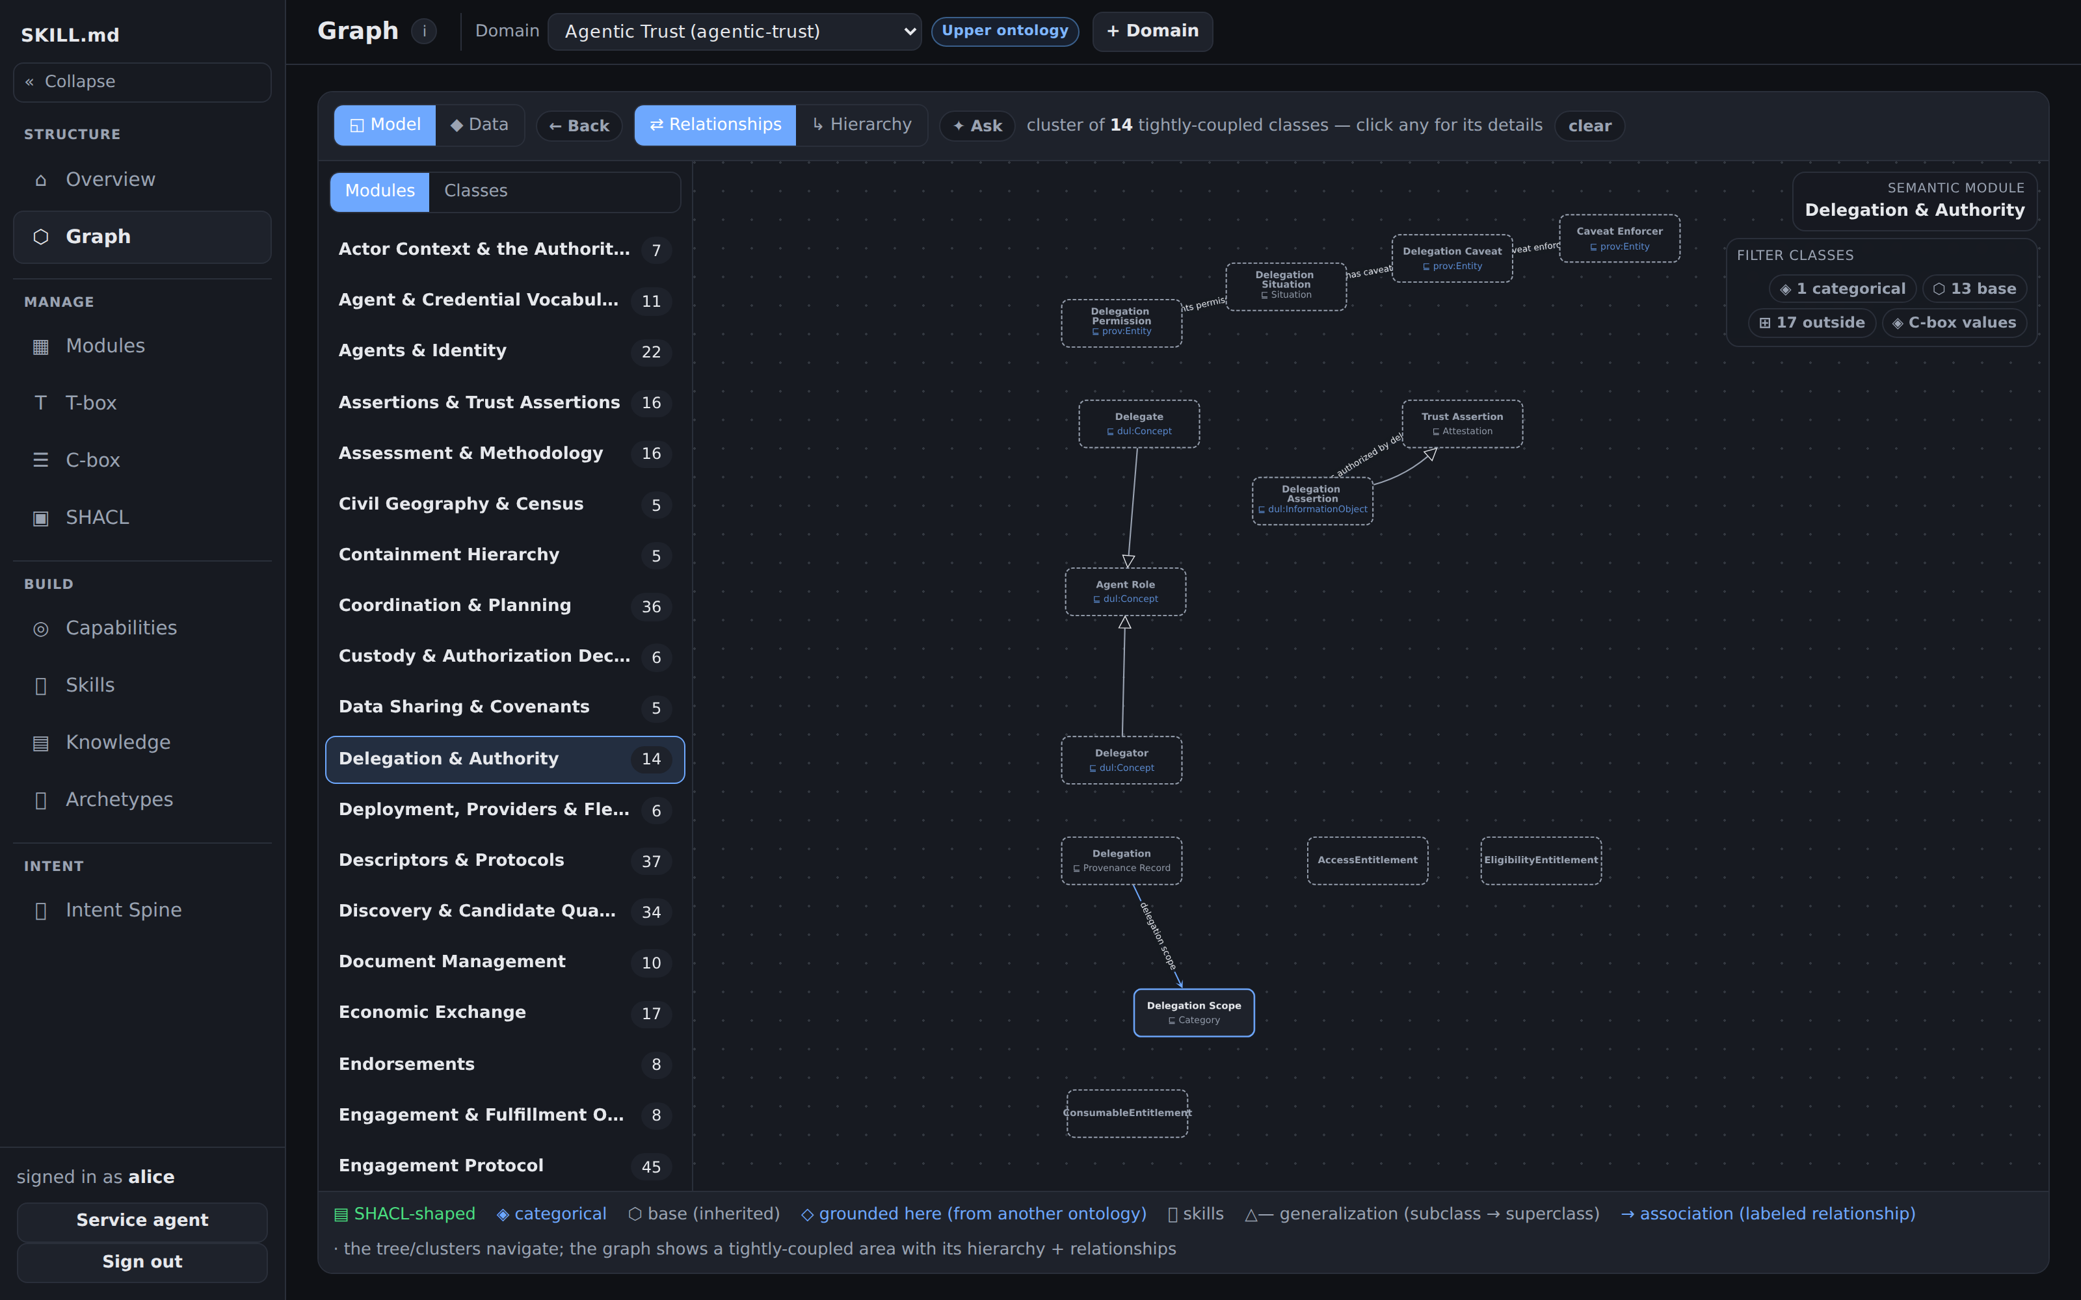Select Assessment & Methodology module
The width and height of the screenshot is (2081, 1300).
click(505, 453)
